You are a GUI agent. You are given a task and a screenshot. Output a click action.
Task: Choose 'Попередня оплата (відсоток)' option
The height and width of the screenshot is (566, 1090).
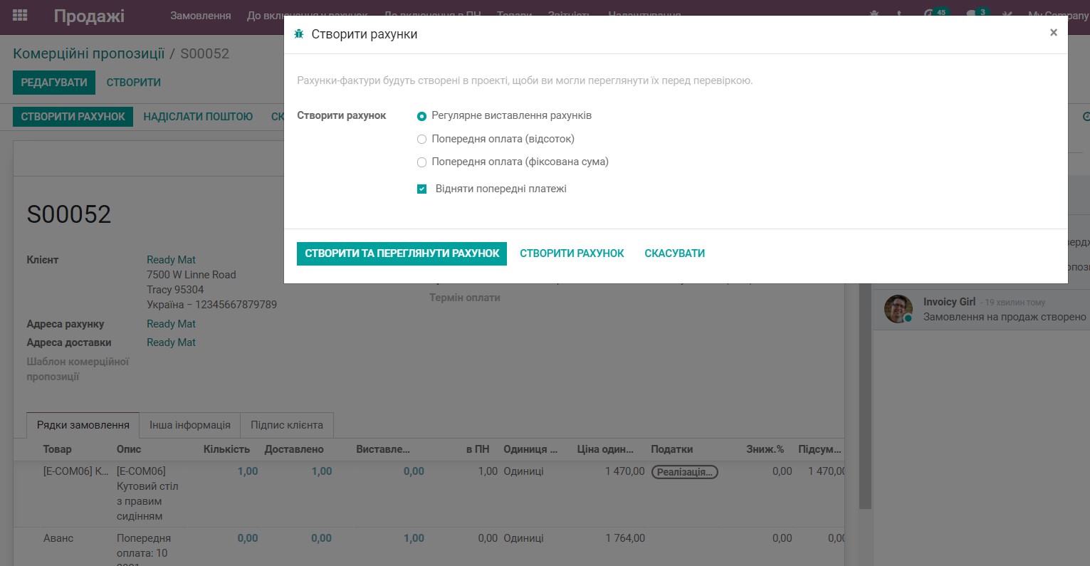click(x=421, y=139)
